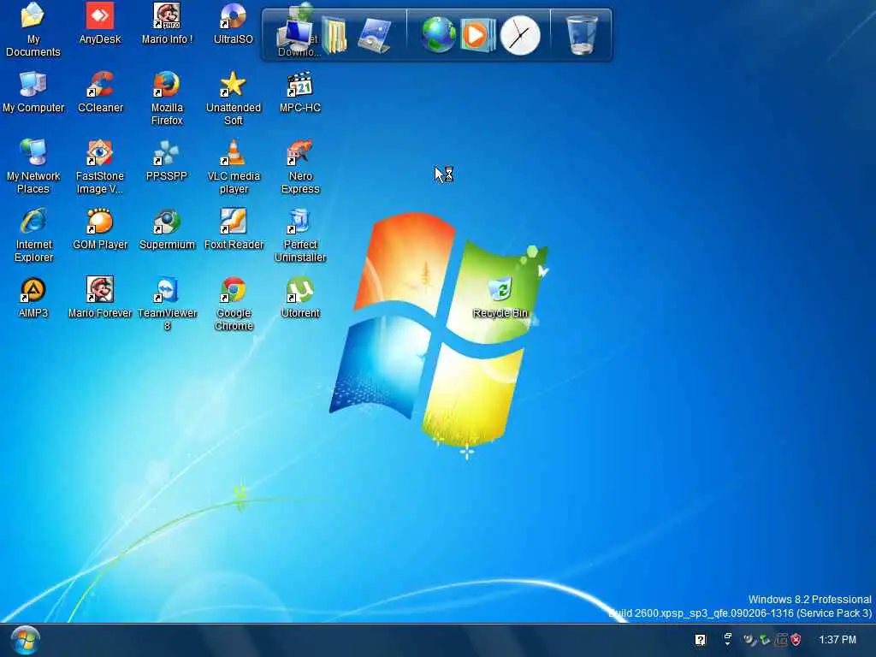Open the pictures frame icon in the dock

pyautogui.click(x=374, y=35)
